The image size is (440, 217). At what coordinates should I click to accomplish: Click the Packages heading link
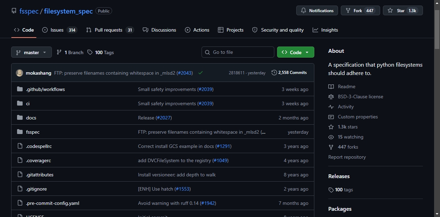tap(340, 209)
